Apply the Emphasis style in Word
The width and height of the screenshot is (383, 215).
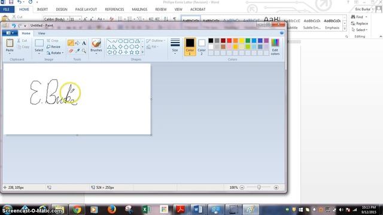pos(332,24)
